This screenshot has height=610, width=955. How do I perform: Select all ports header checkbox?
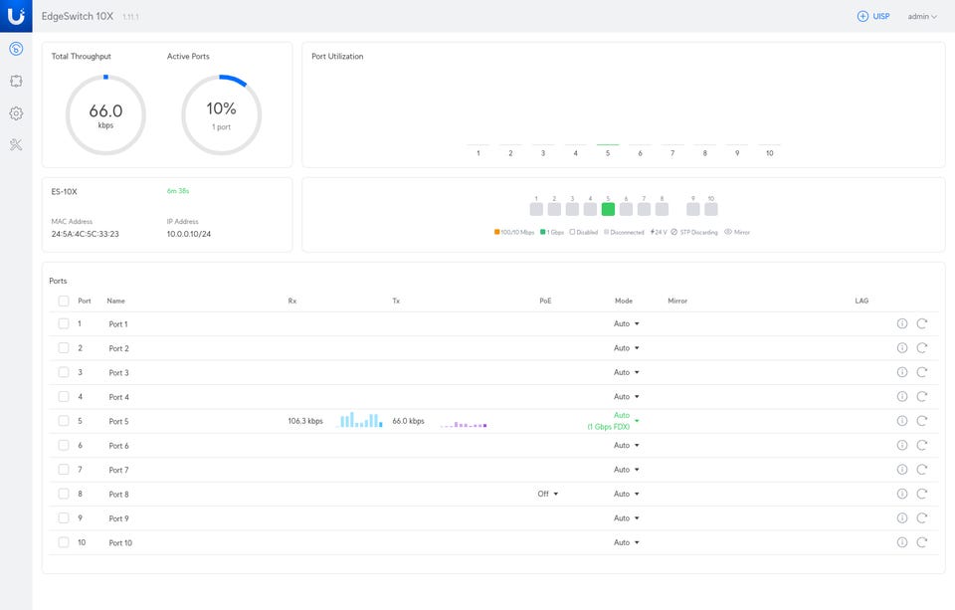64,302
